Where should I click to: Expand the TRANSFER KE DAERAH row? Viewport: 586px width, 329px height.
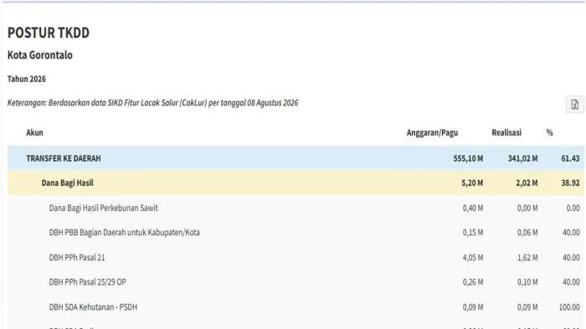point(296,158)
